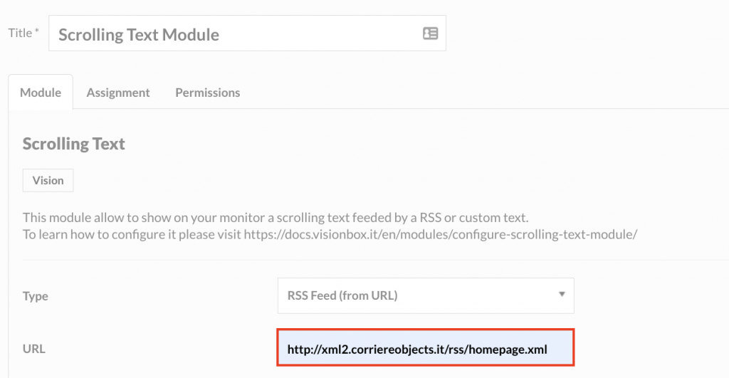729x378 pixels.
Task: Select the RSS Feed (from URL) combo box
Action: [426, 295]
